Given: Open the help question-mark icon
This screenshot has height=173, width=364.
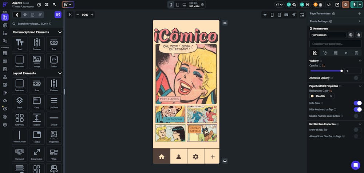Looking at the screenshot, I should 39,4.
